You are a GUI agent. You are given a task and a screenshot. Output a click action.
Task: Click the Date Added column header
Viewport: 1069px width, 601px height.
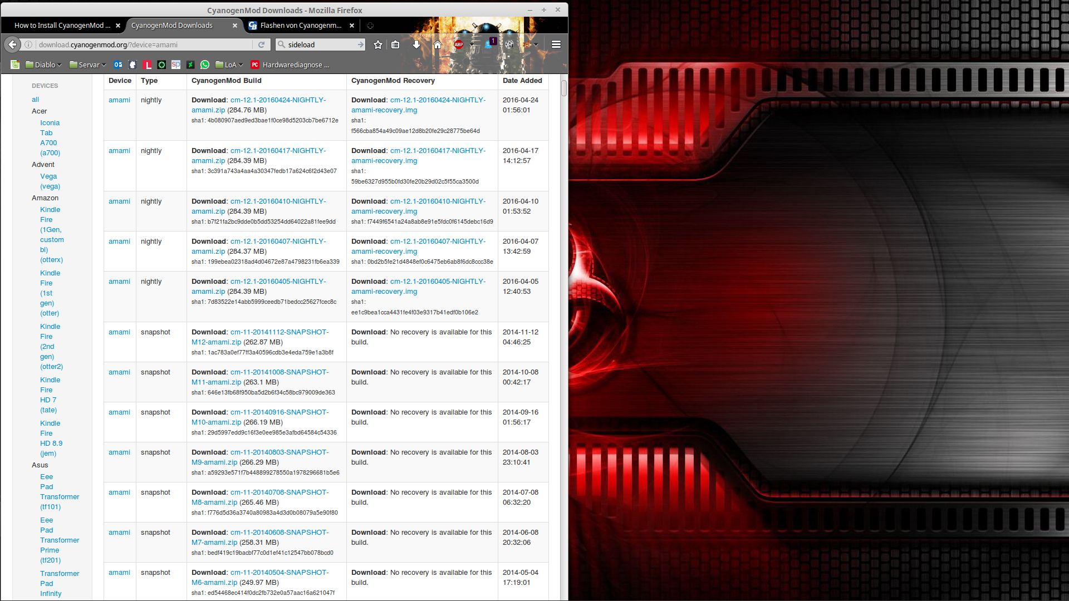522,81
